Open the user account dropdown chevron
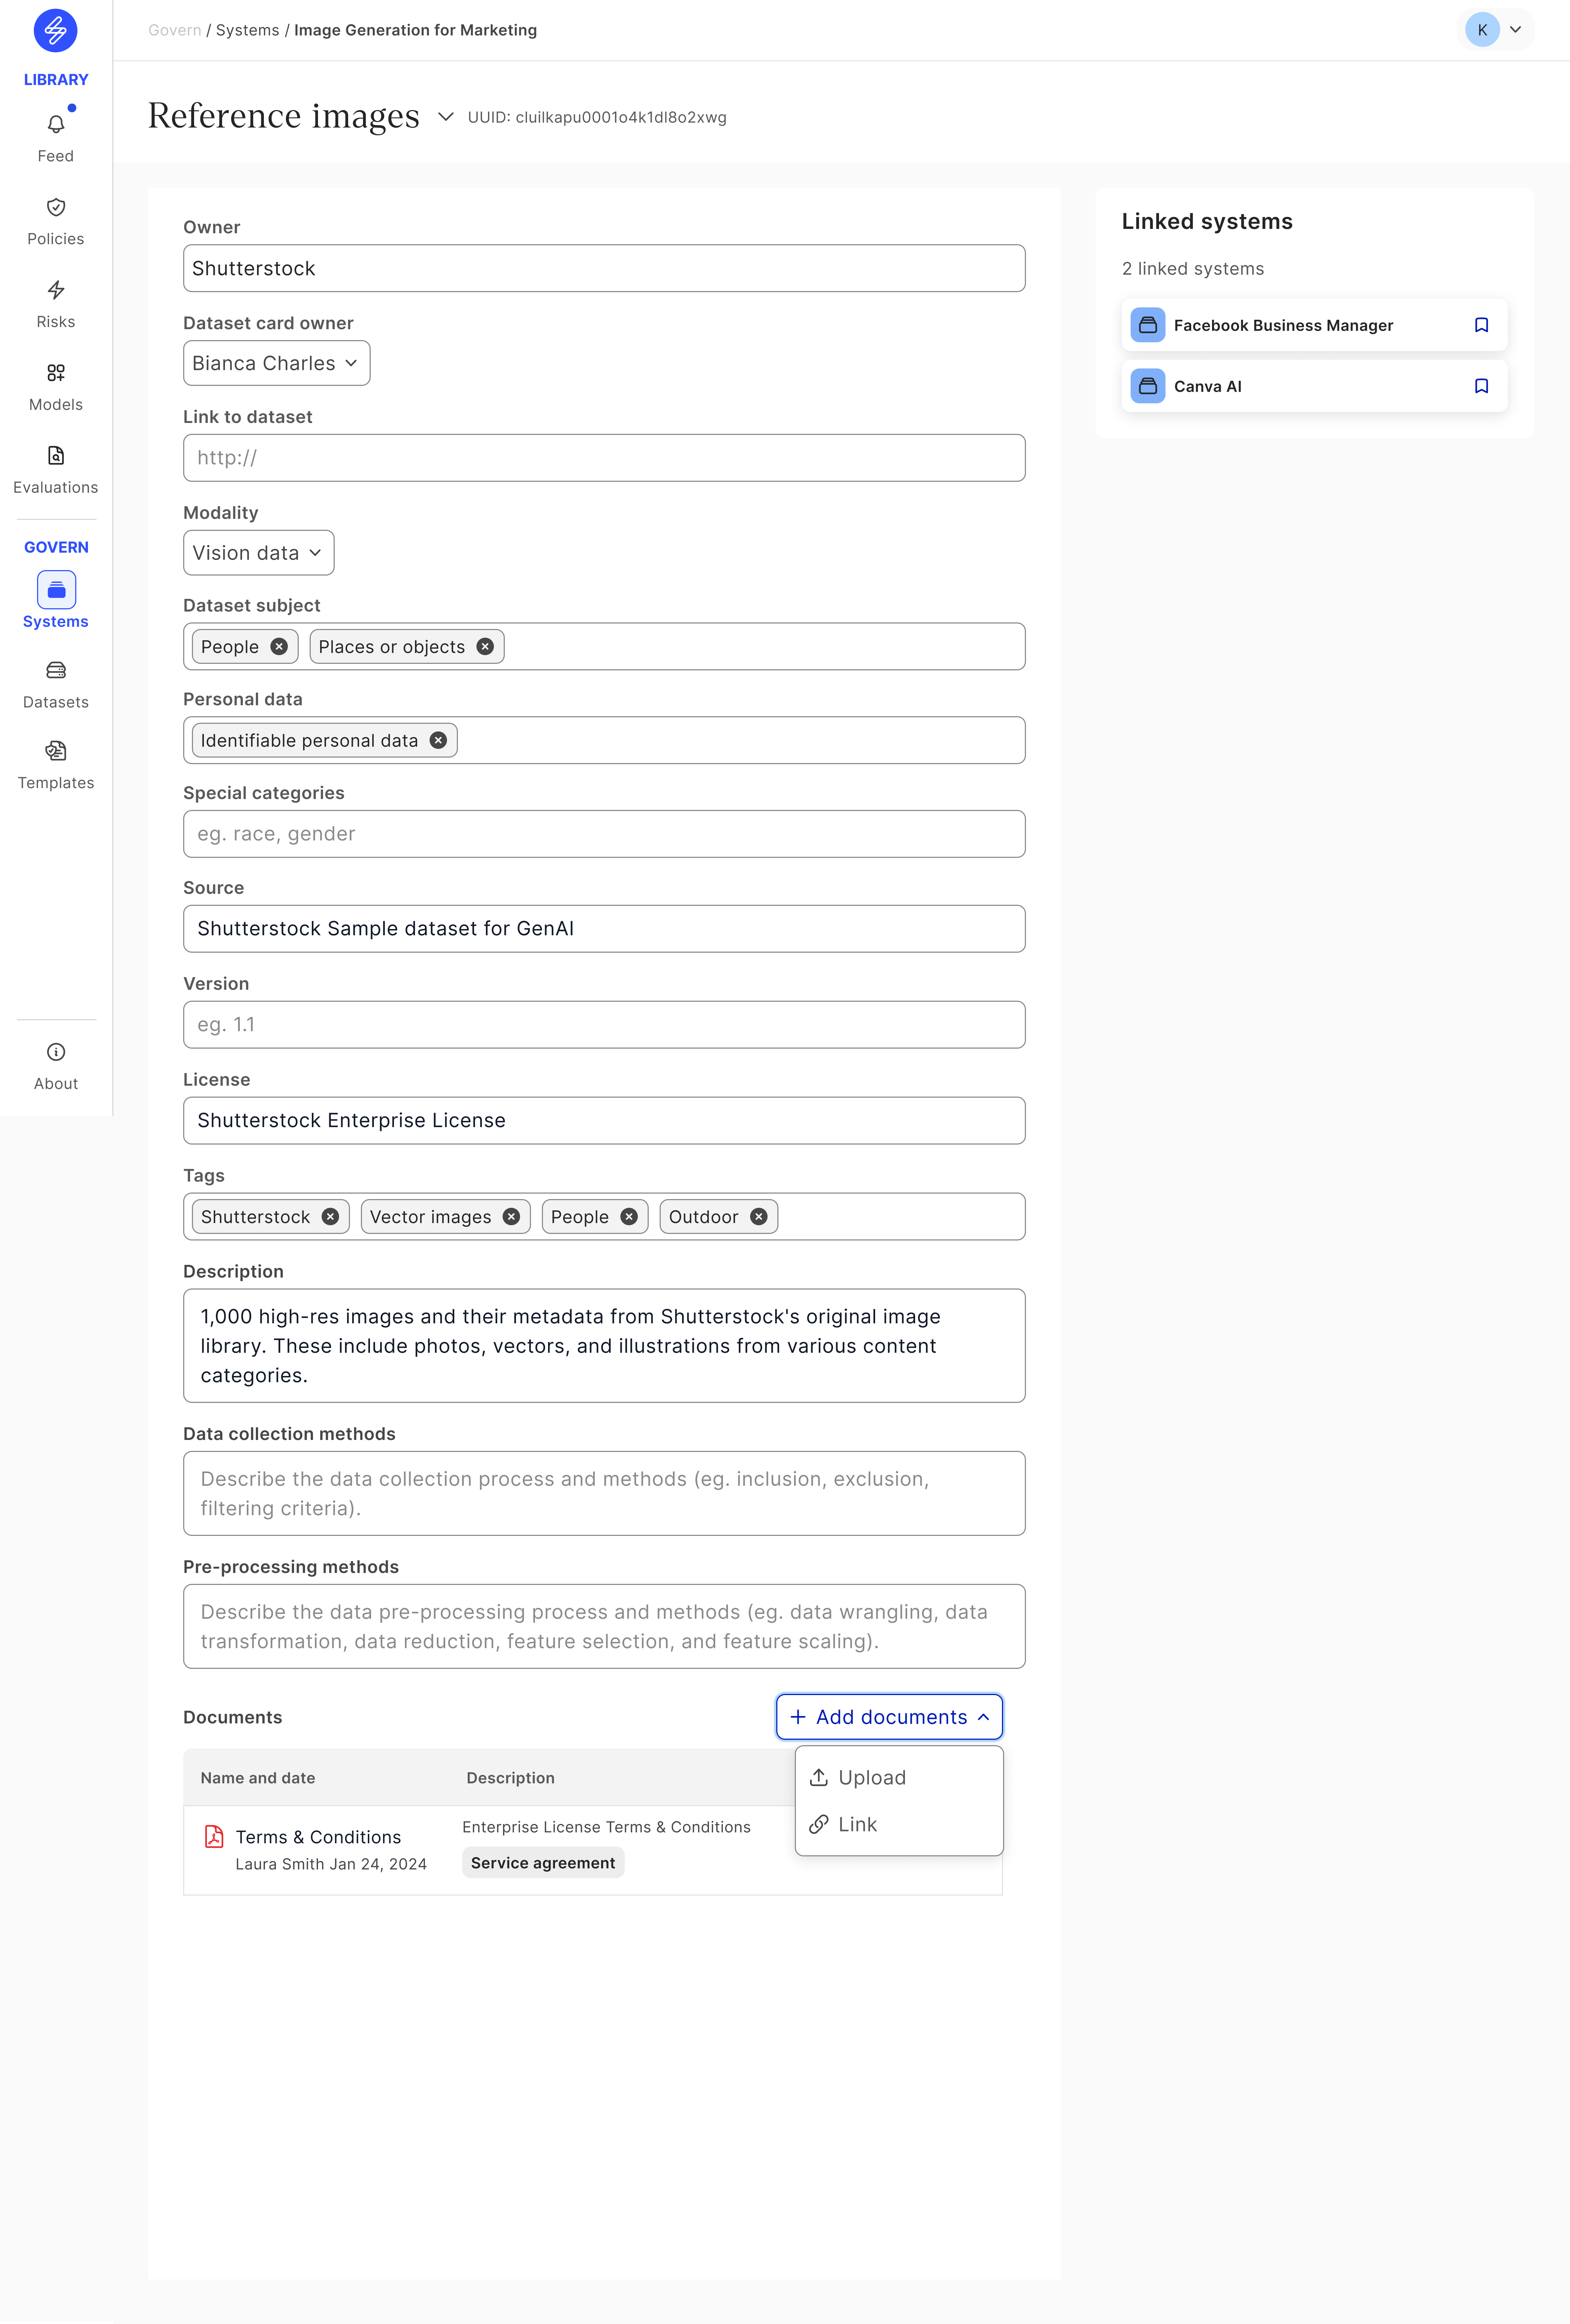The width and height of the screenshot is (1570, 2324). coord(1515,30)
